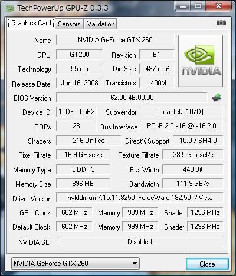
Task: Click the Memory Type field GDDR3
Action: (x=83, y=169)
